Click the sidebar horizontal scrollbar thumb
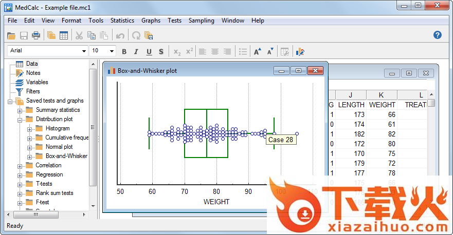Image resolution: width=453 pixels, height=235 pixels. tap(35, 215)
